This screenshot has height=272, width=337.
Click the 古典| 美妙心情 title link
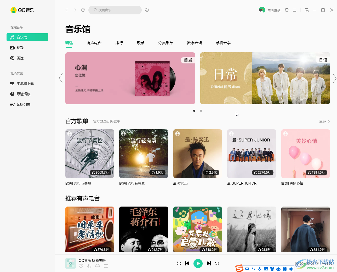point(292,183)
